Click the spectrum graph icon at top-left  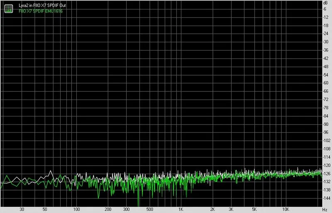(9, 9)
